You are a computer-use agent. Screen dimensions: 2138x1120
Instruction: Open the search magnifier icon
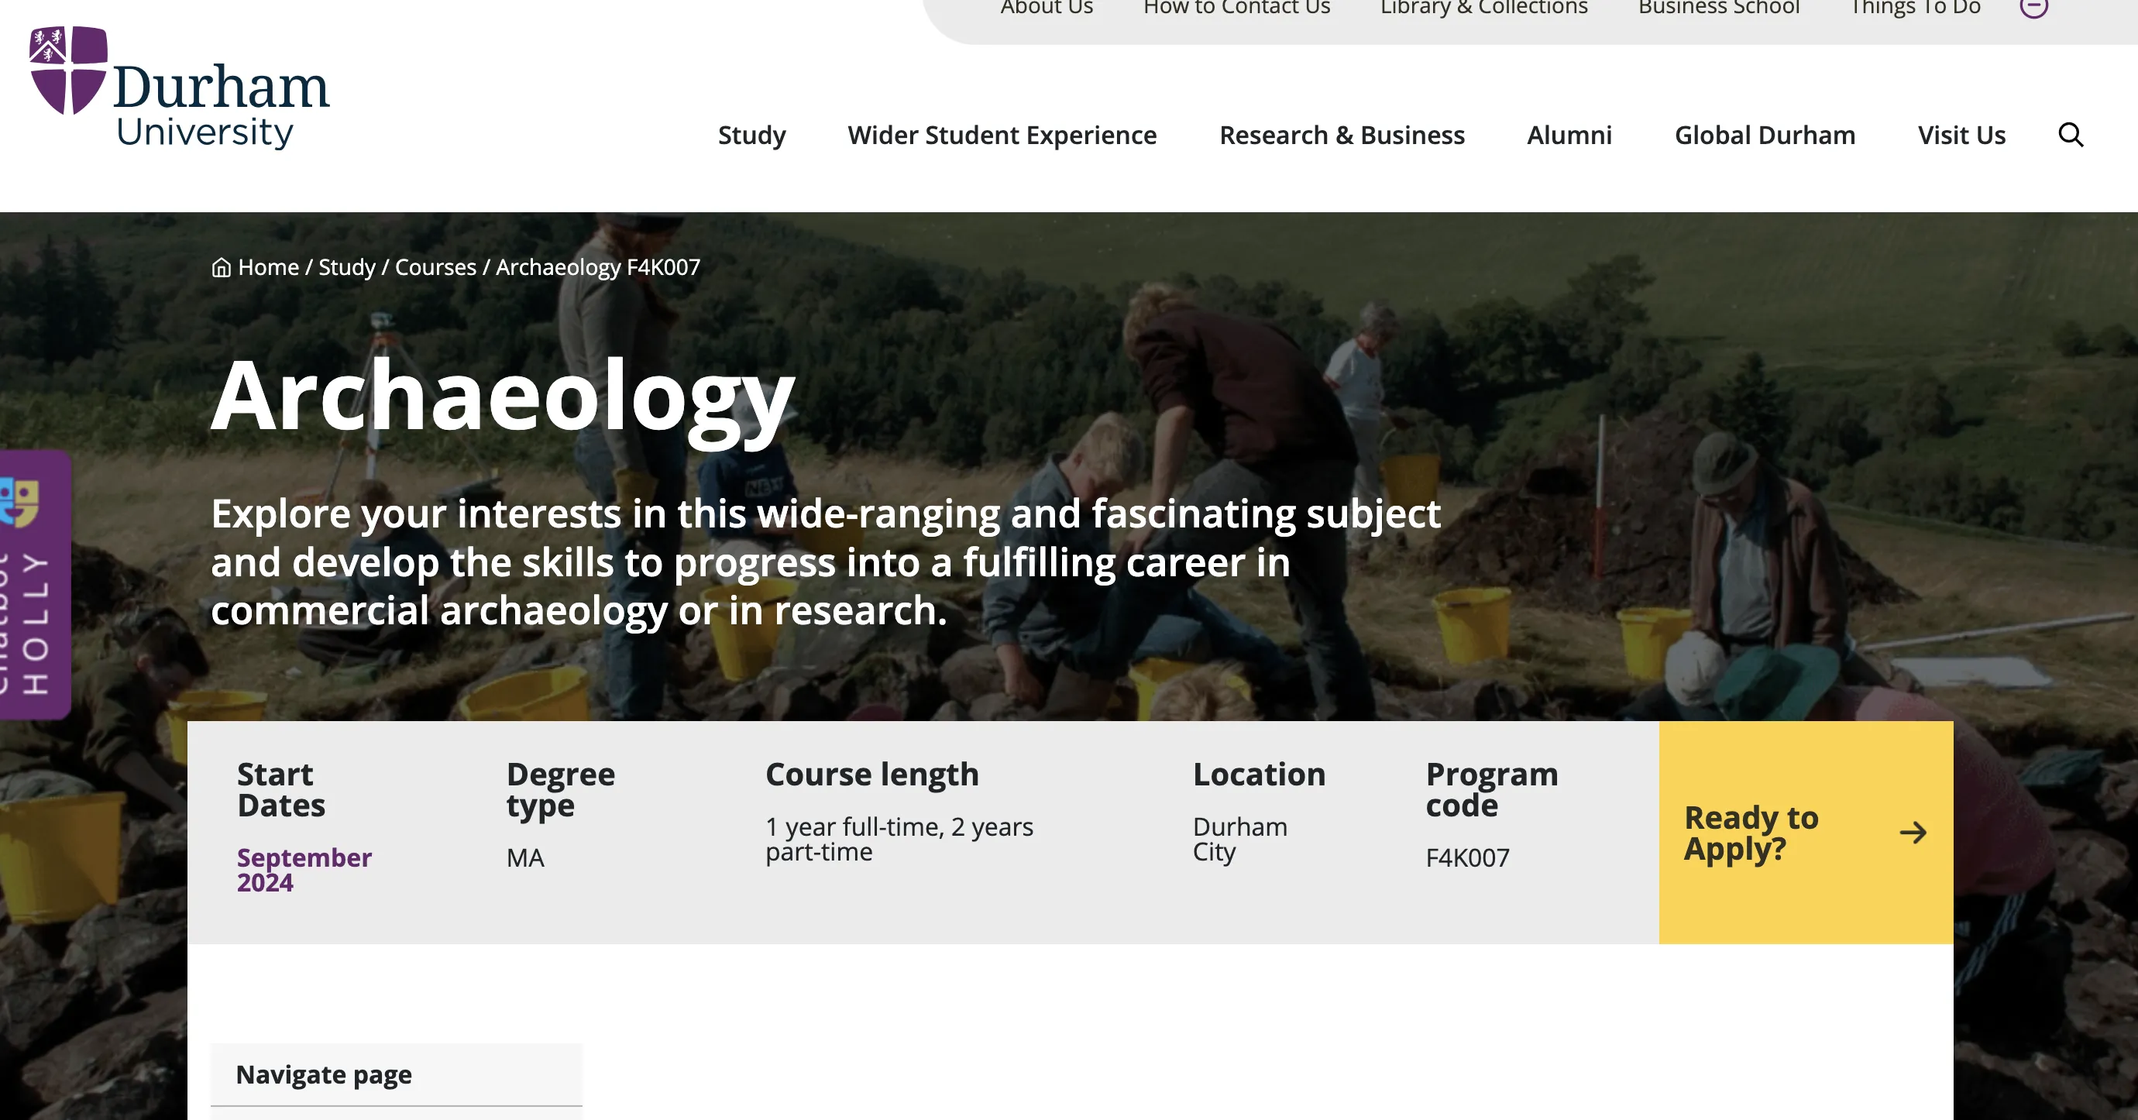[x=2071, y=135]
